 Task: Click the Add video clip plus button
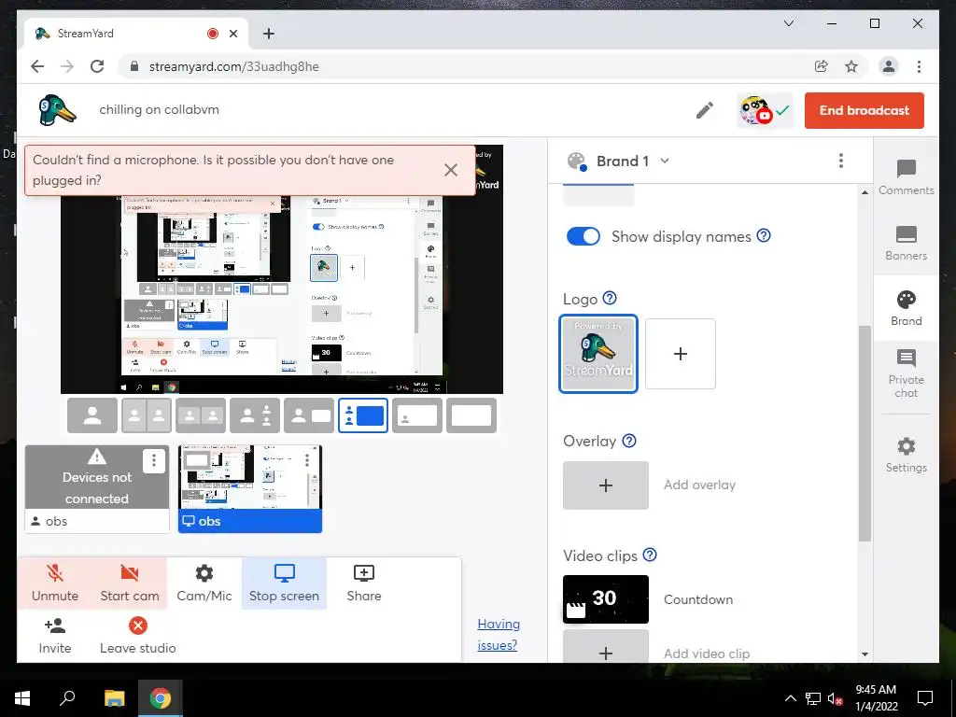click(x=605, y=646)
